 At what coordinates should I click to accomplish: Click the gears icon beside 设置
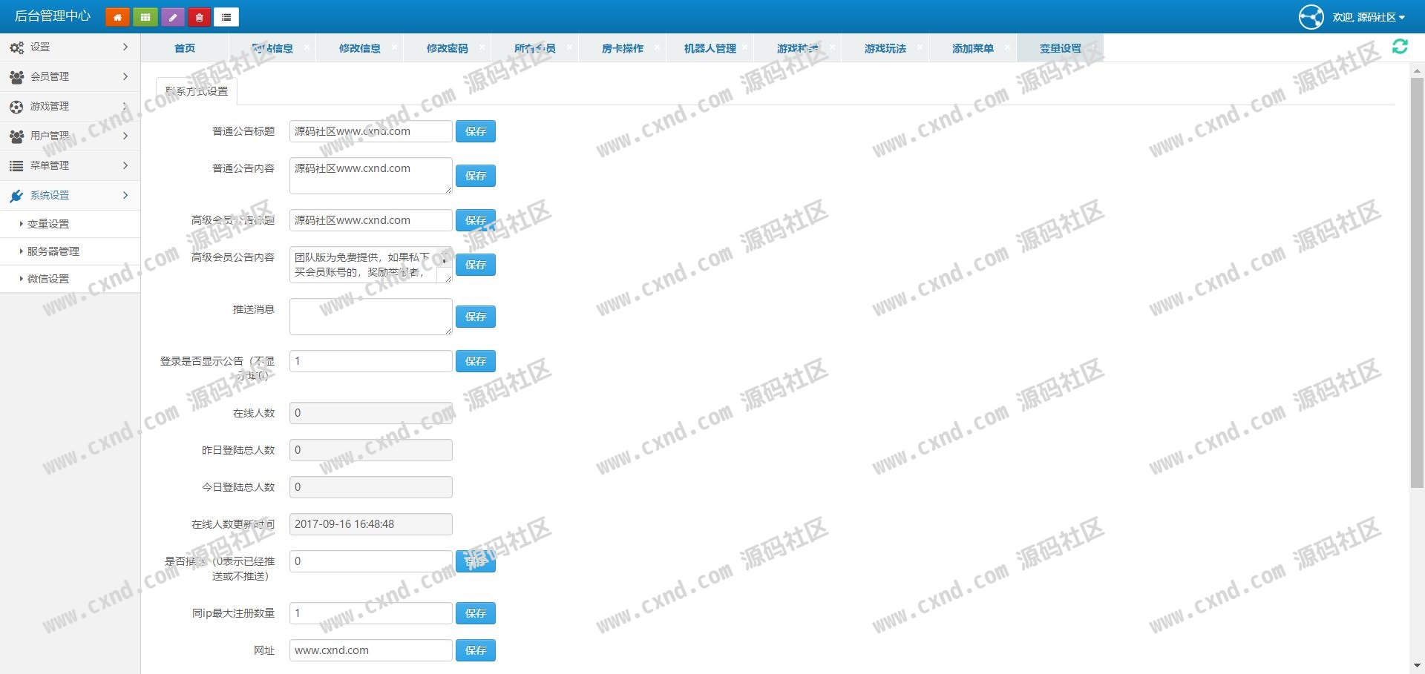[16, 47]
